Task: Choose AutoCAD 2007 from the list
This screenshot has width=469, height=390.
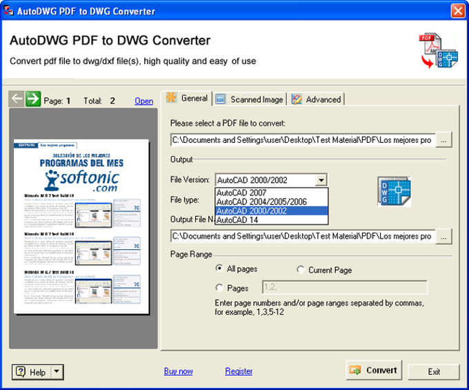Action: tap(272, 193)
